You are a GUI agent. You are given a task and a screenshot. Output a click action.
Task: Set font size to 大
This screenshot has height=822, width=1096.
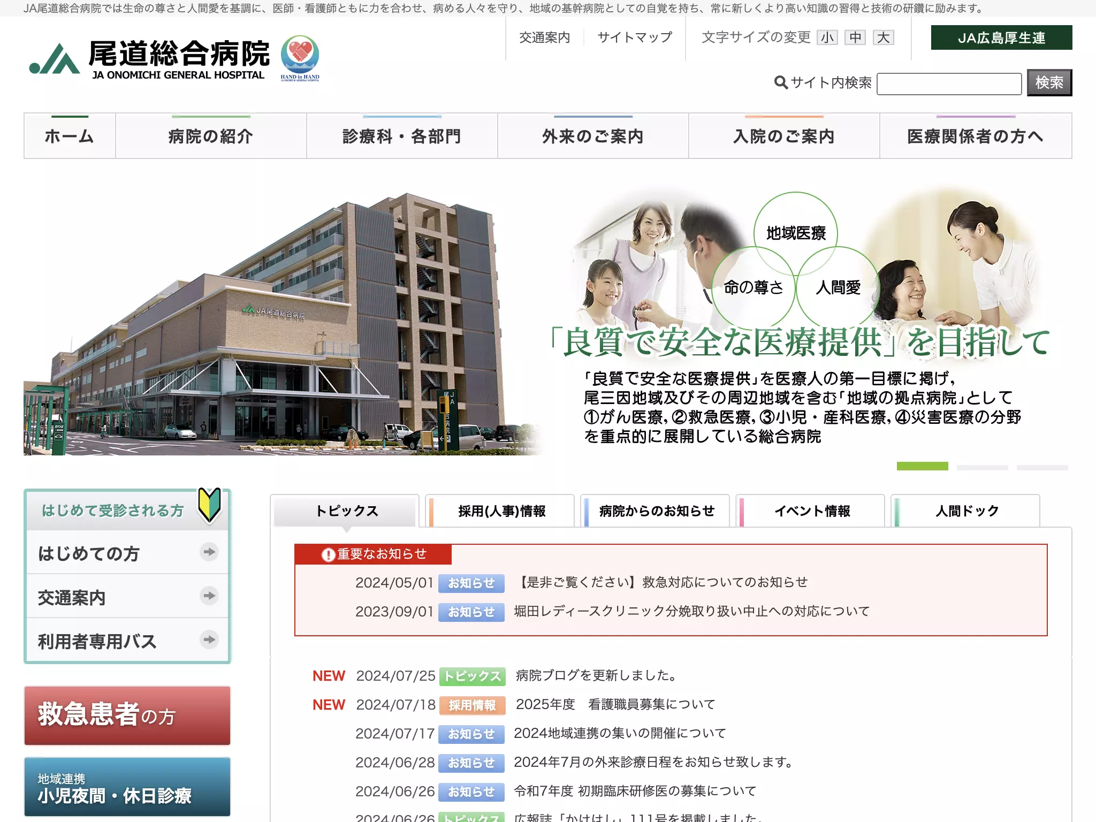pos(884,37)
